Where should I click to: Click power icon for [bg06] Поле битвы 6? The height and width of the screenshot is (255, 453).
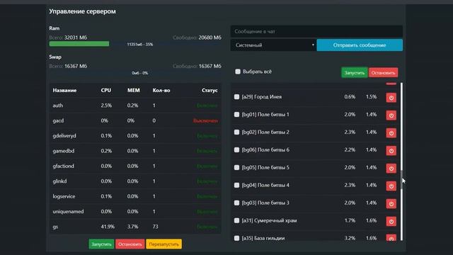pos(391,151)
